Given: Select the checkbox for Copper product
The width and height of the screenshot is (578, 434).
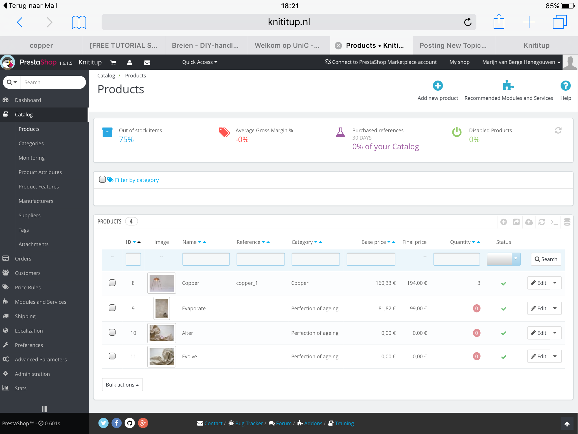Looking at the screenshot, I should (x=112, y=283).
